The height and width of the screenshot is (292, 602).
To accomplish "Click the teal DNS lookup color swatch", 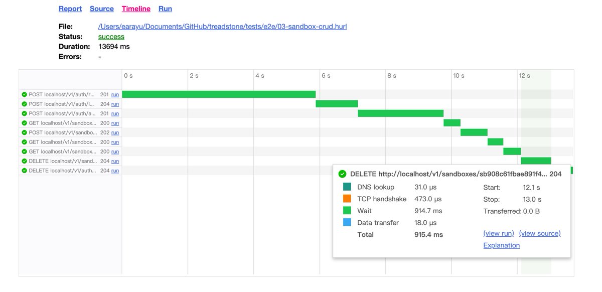I will click(347, 187).
